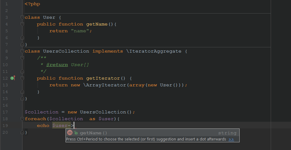Viewport: 291px width, 150px height.
Task: Click 'User' class name on line 3
Action: point(49,18)
